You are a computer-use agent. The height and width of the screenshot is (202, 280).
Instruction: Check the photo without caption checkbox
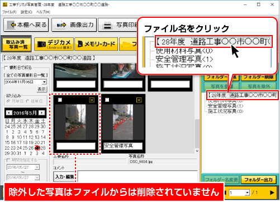tap(60, 100)
